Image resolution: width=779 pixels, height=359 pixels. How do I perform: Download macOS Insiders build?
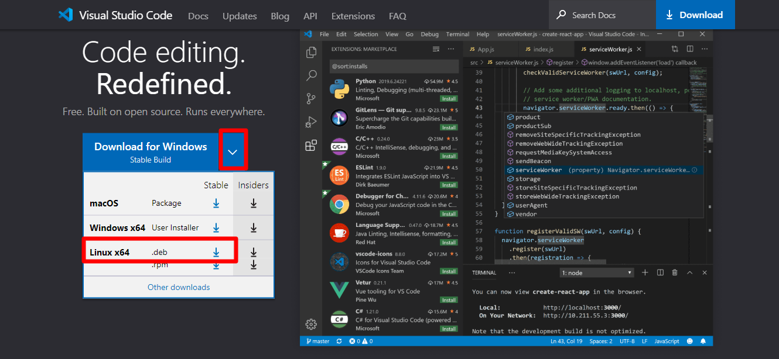(254, 203)
